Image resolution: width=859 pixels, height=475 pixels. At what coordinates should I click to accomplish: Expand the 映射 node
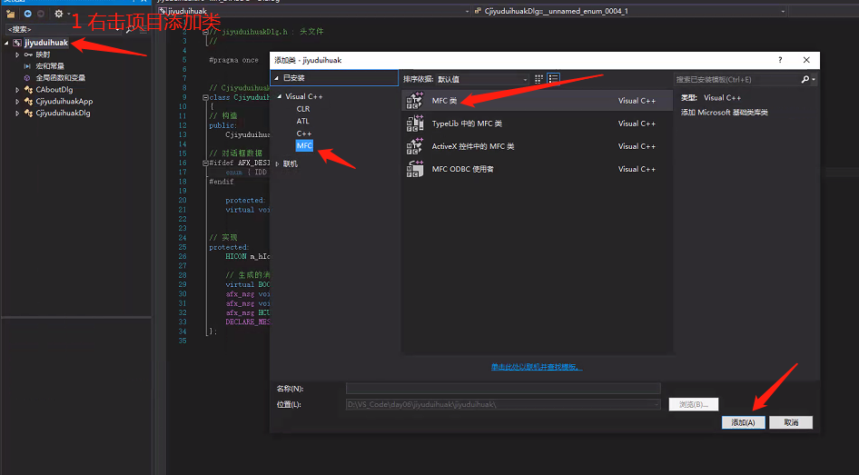pos(17,54)
